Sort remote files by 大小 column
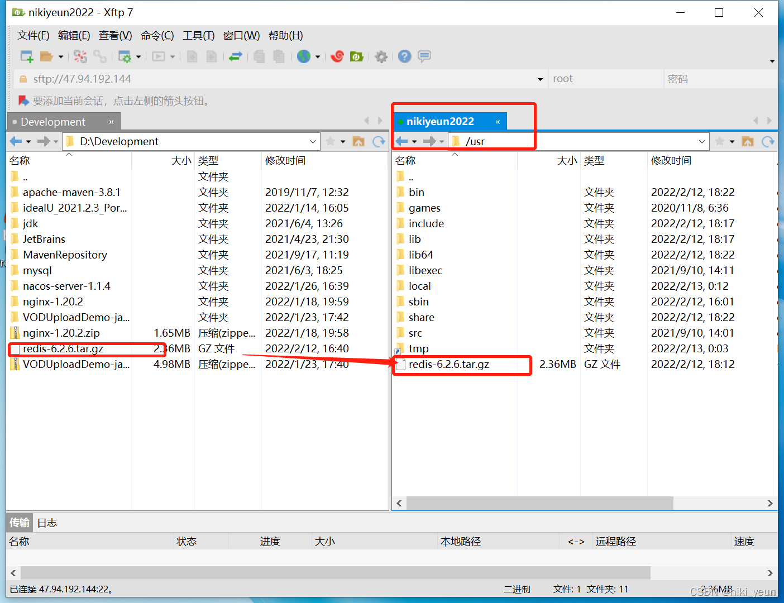 tap(567, 161)
